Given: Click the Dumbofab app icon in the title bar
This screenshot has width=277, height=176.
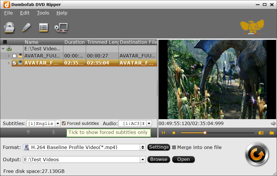Looking at the screenshot, I should pyautogui.click(x=7, y=5).
